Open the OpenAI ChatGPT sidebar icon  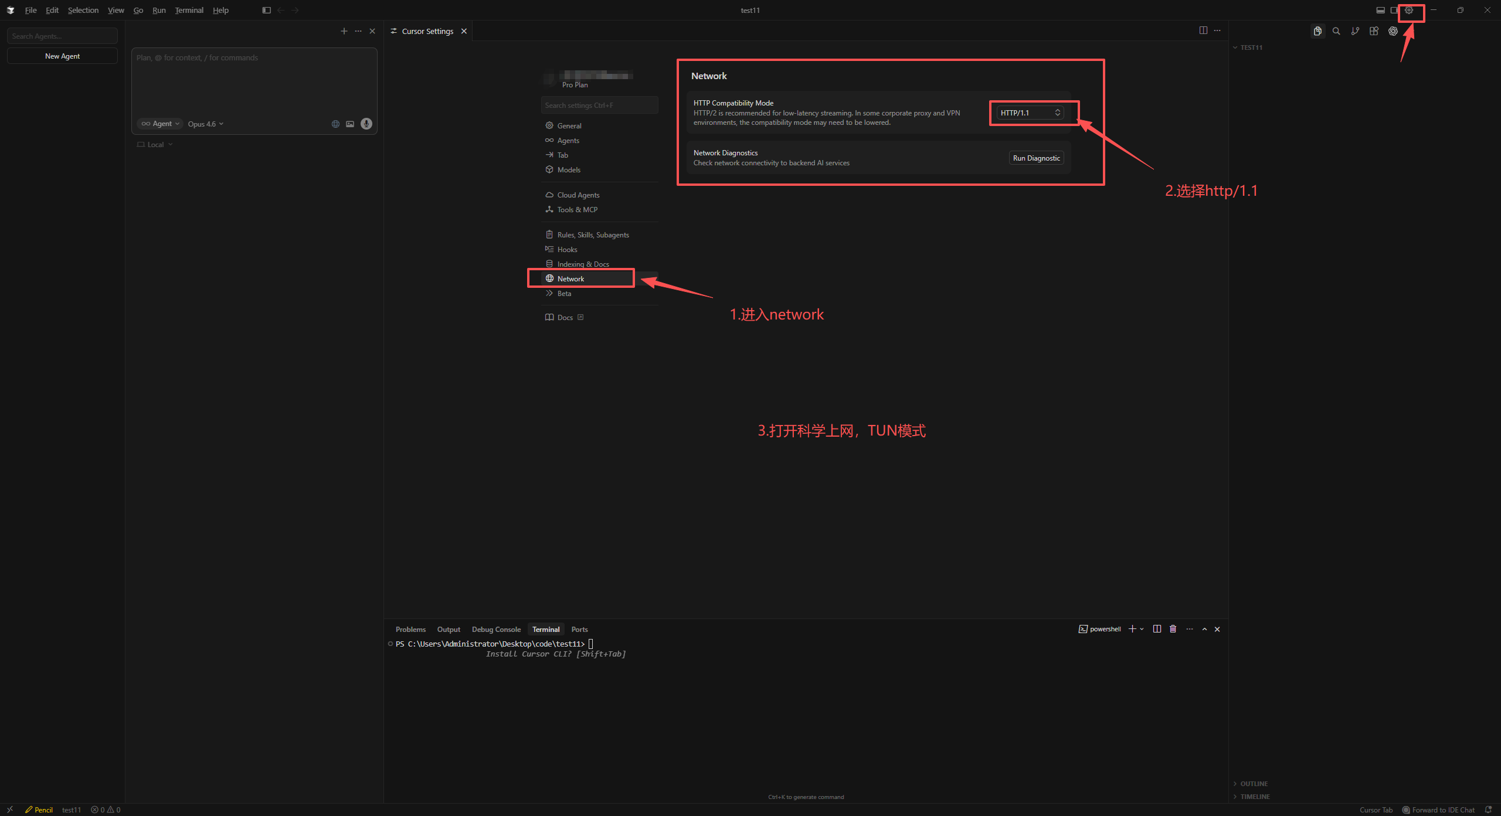click(1393, 31)
